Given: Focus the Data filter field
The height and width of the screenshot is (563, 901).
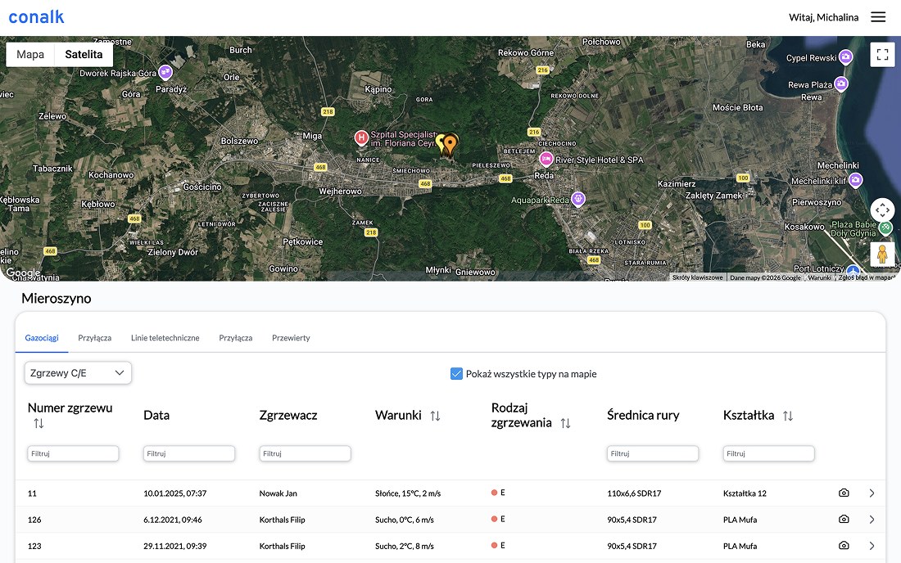Looking at the screenshot, I should (189, 453).
